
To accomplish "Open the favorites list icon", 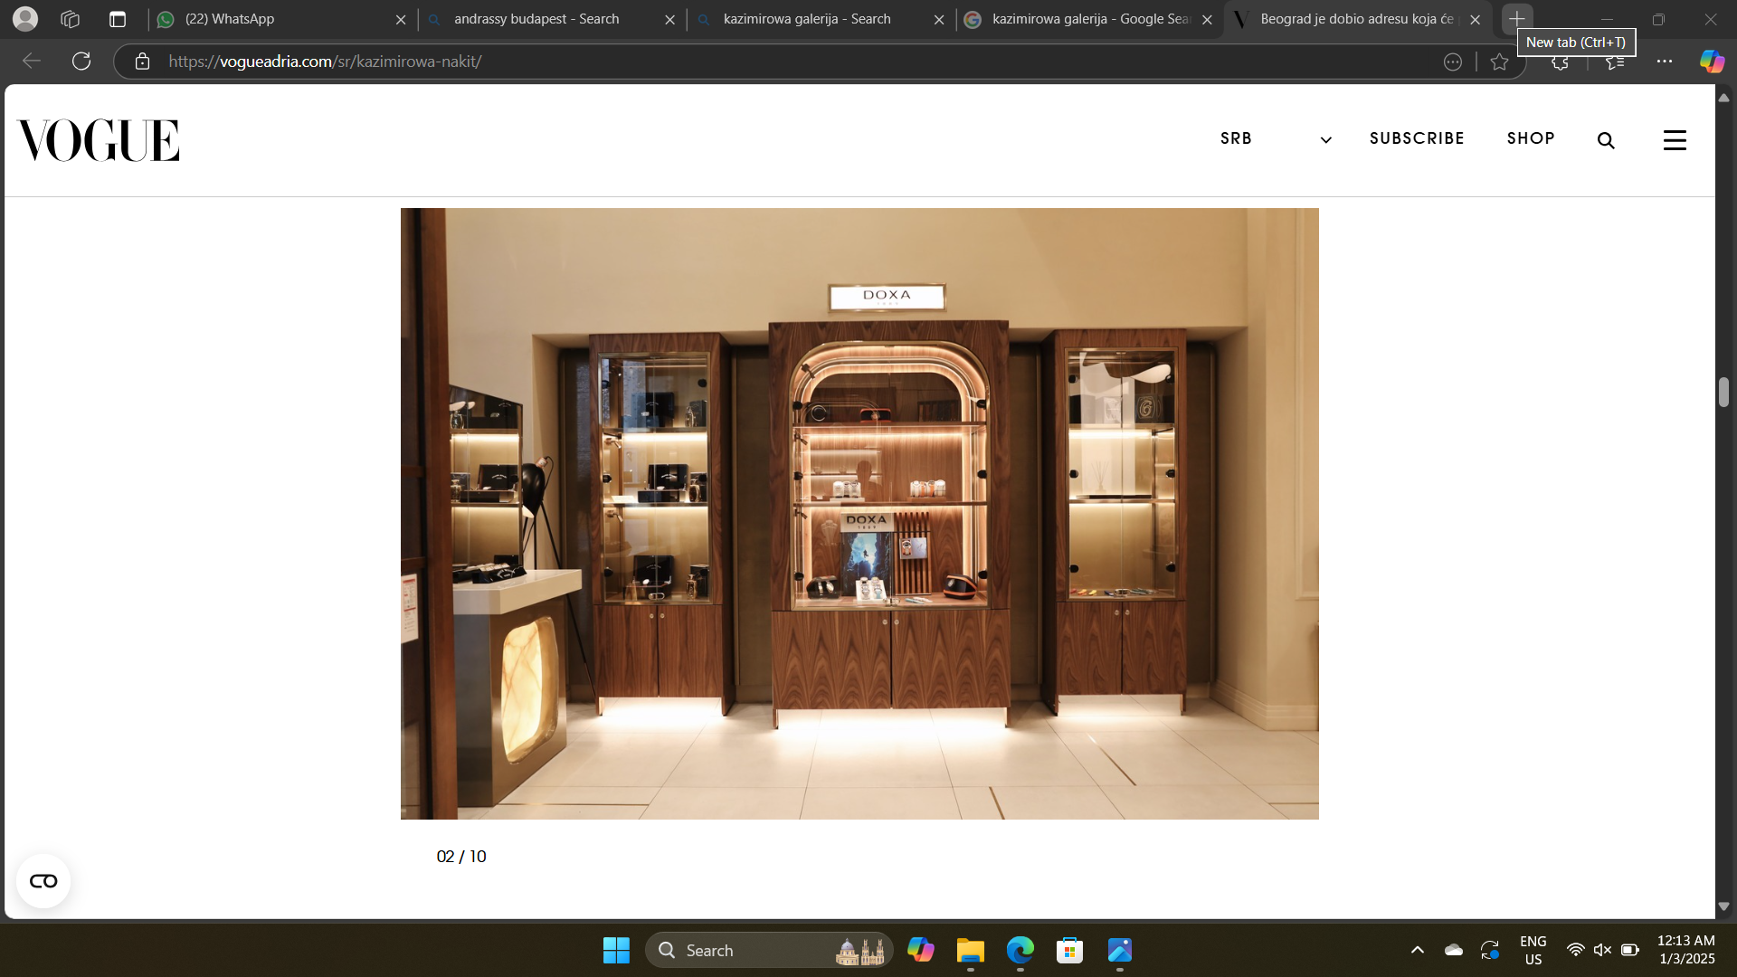I will [x=1615, y=63].
